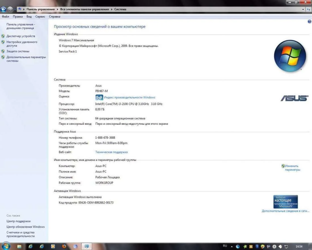Go back with the Back arrow button

click(x=3, y=9)
